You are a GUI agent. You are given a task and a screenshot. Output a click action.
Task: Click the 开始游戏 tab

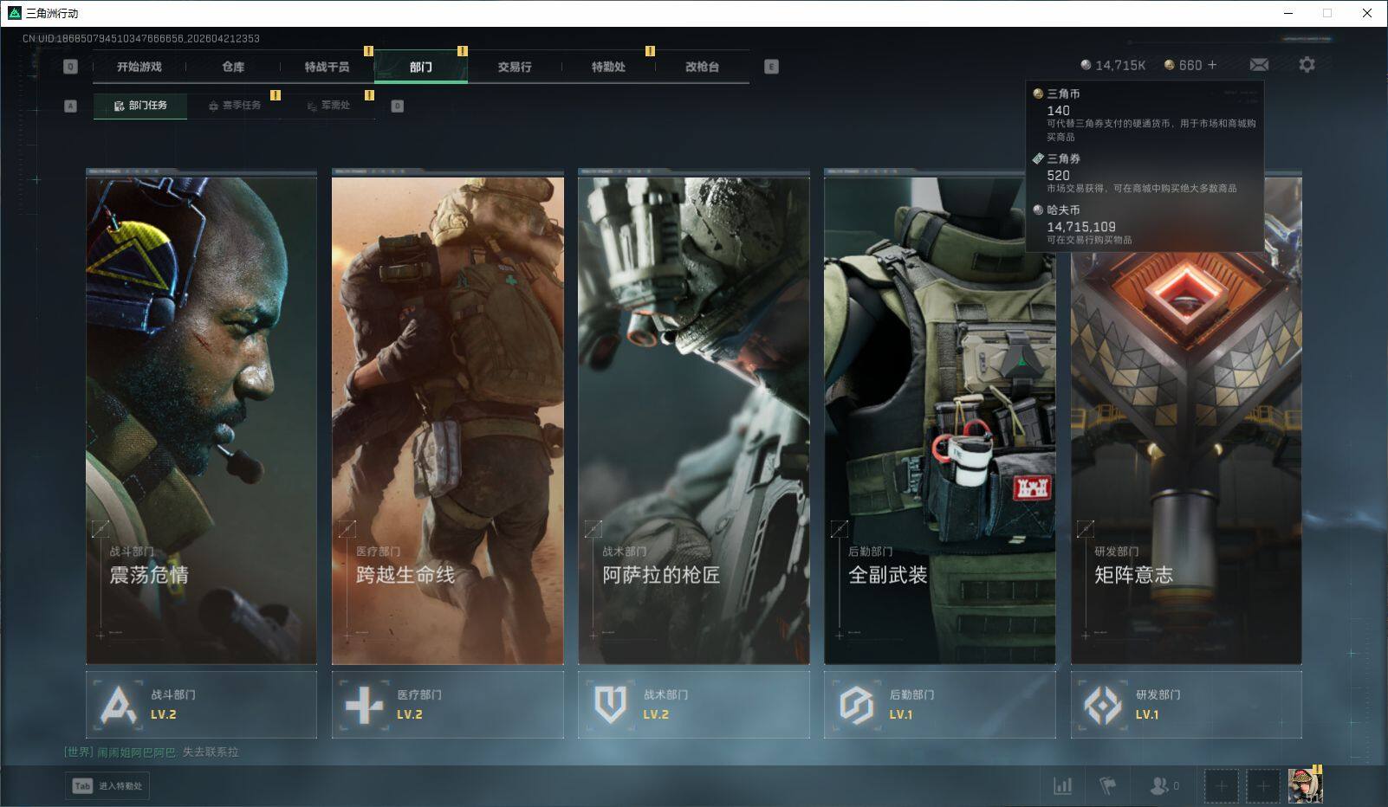(139, 67)
